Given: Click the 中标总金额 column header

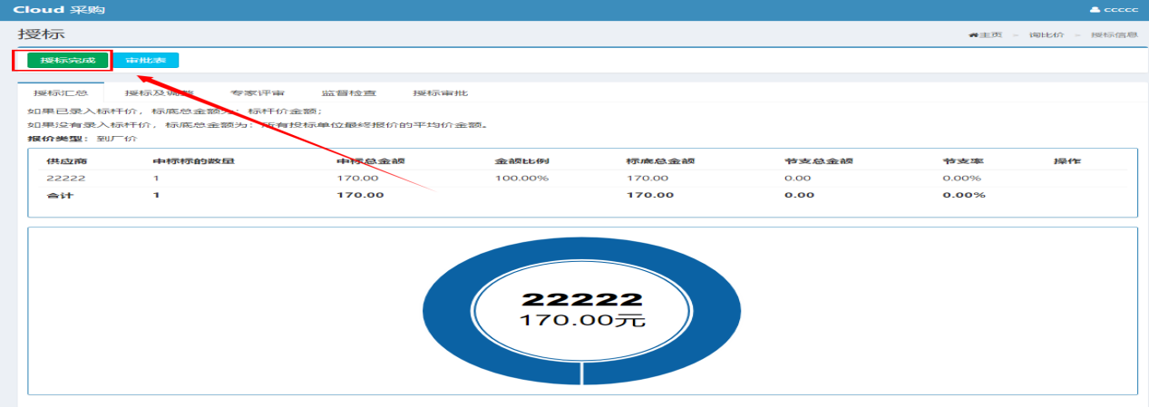Looking at the screenshot, I should [x=370, y=160].
